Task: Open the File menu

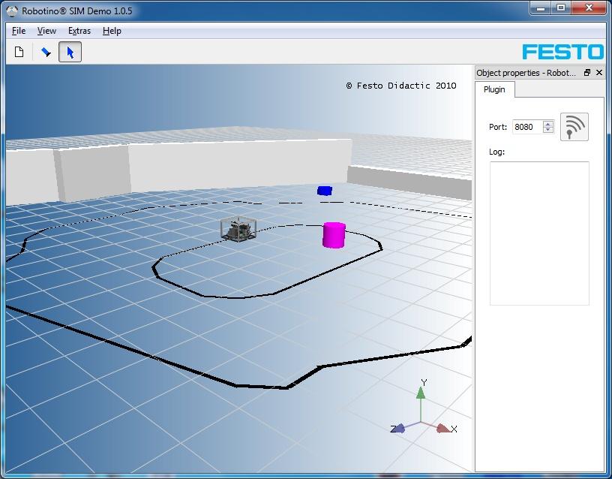Action: [x=19, y=31]
